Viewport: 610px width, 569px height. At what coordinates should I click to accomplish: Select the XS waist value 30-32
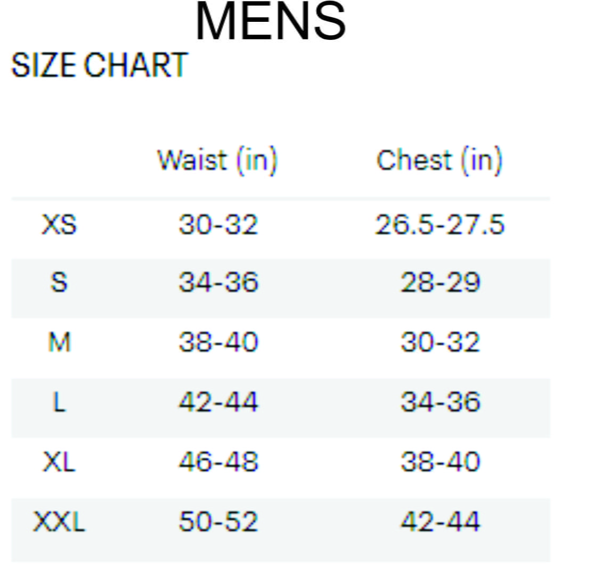tap(218, 224)
